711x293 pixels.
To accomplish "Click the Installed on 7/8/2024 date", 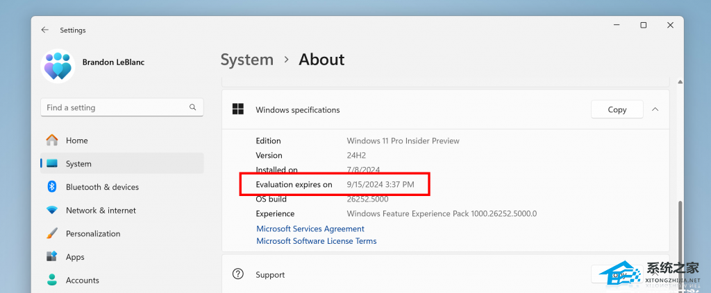I will [x=363, y=170].
